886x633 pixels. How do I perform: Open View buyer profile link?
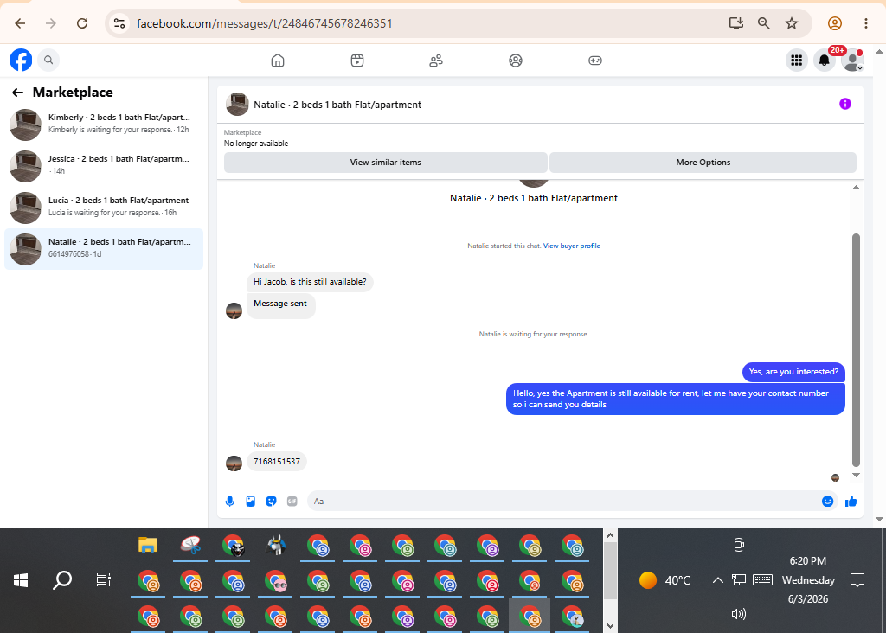571,246
